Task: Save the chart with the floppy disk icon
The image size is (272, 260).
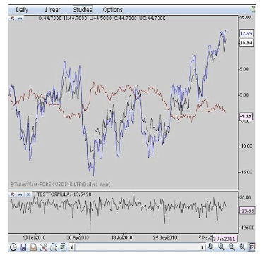Action: [x=23, y=247]
